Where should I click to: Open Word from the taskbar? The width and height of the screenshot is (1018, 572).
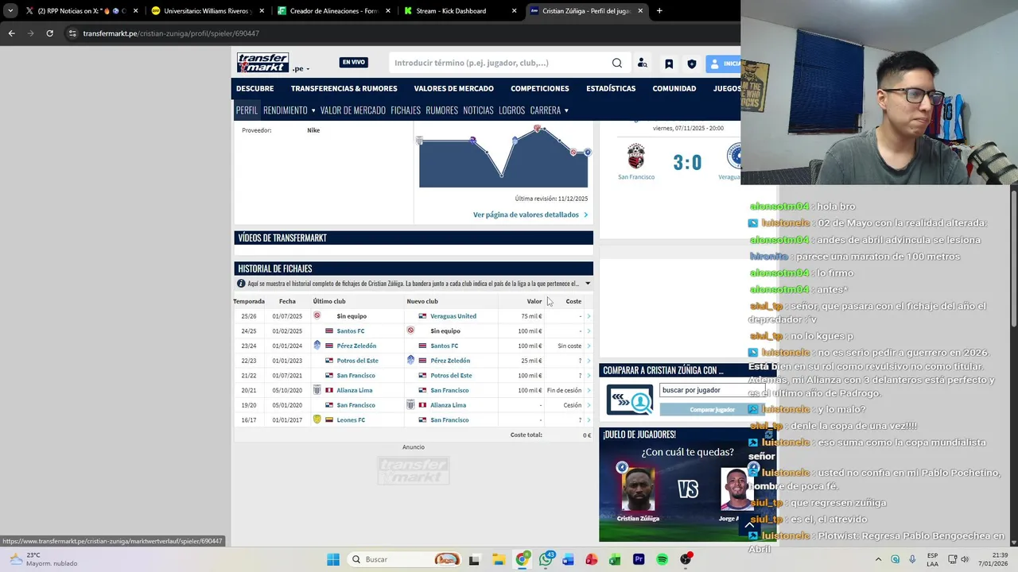568,559
